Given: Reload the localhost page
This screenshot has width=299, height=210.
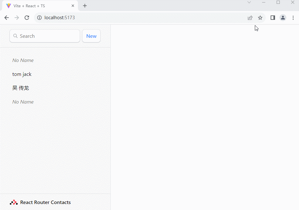Looking at the screenshot, I should click(x=27, y=18).
